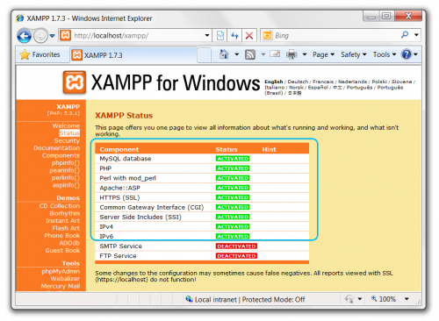
Task: Click the red Stop loading icon
Action: point(249,36)
